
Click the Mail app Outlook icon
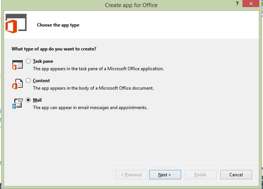(x=18, y=103)
